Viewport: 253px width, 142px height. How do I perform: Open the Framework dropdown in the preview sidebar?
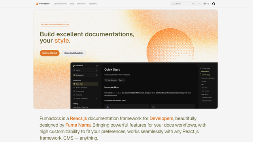pos(85,75)
